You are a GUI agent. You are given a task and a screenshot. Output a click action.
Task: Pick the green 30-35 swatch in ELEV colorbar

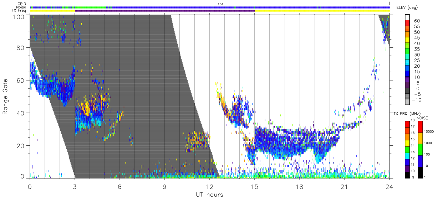tap(408, 52)
